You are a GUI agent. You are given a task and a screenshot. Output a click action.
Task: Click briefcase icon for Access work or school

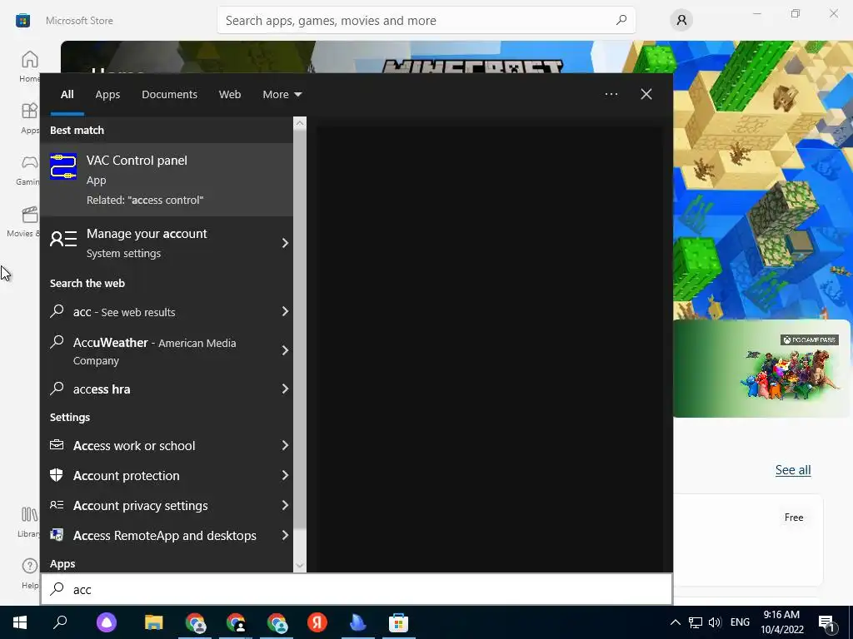click(x=57, y=445)
